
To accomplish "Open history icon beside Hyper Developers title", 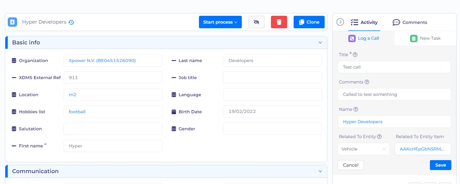I will pyautogui.click(x=71, y=22).
